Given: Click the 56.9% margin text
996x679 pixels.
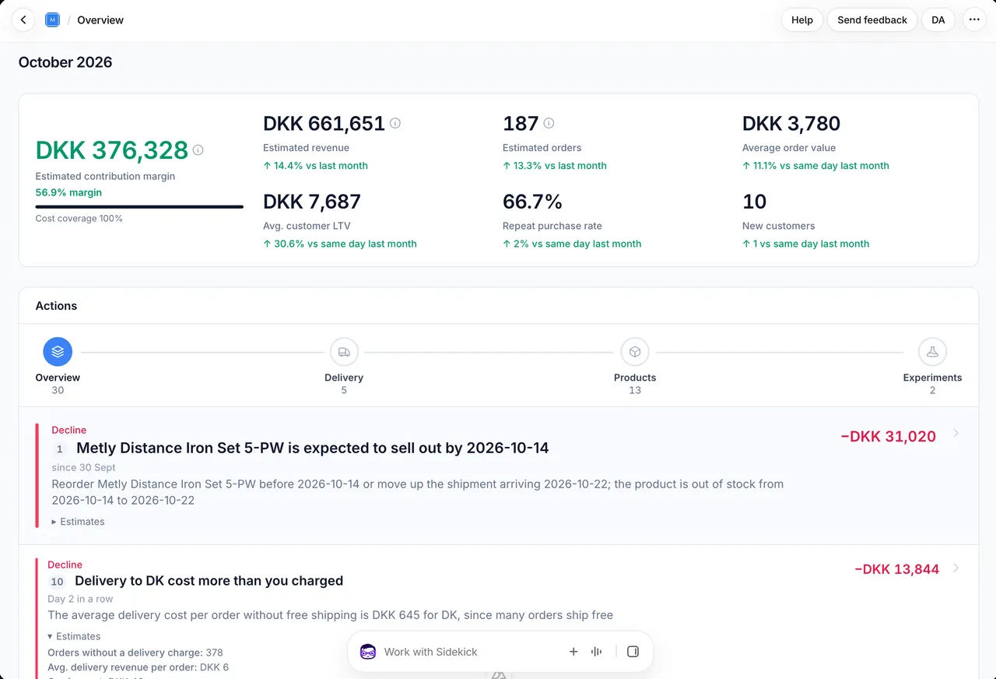Looking at the screenshot, I should pos(68,192).
